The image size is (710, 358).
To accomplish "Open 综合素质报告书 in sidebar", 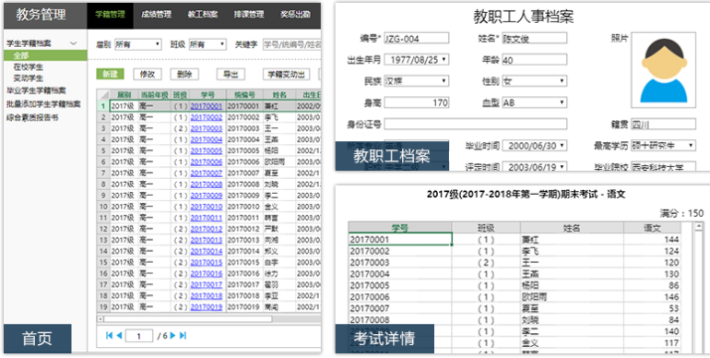I will pyautogui.click(x=32, y=118).
